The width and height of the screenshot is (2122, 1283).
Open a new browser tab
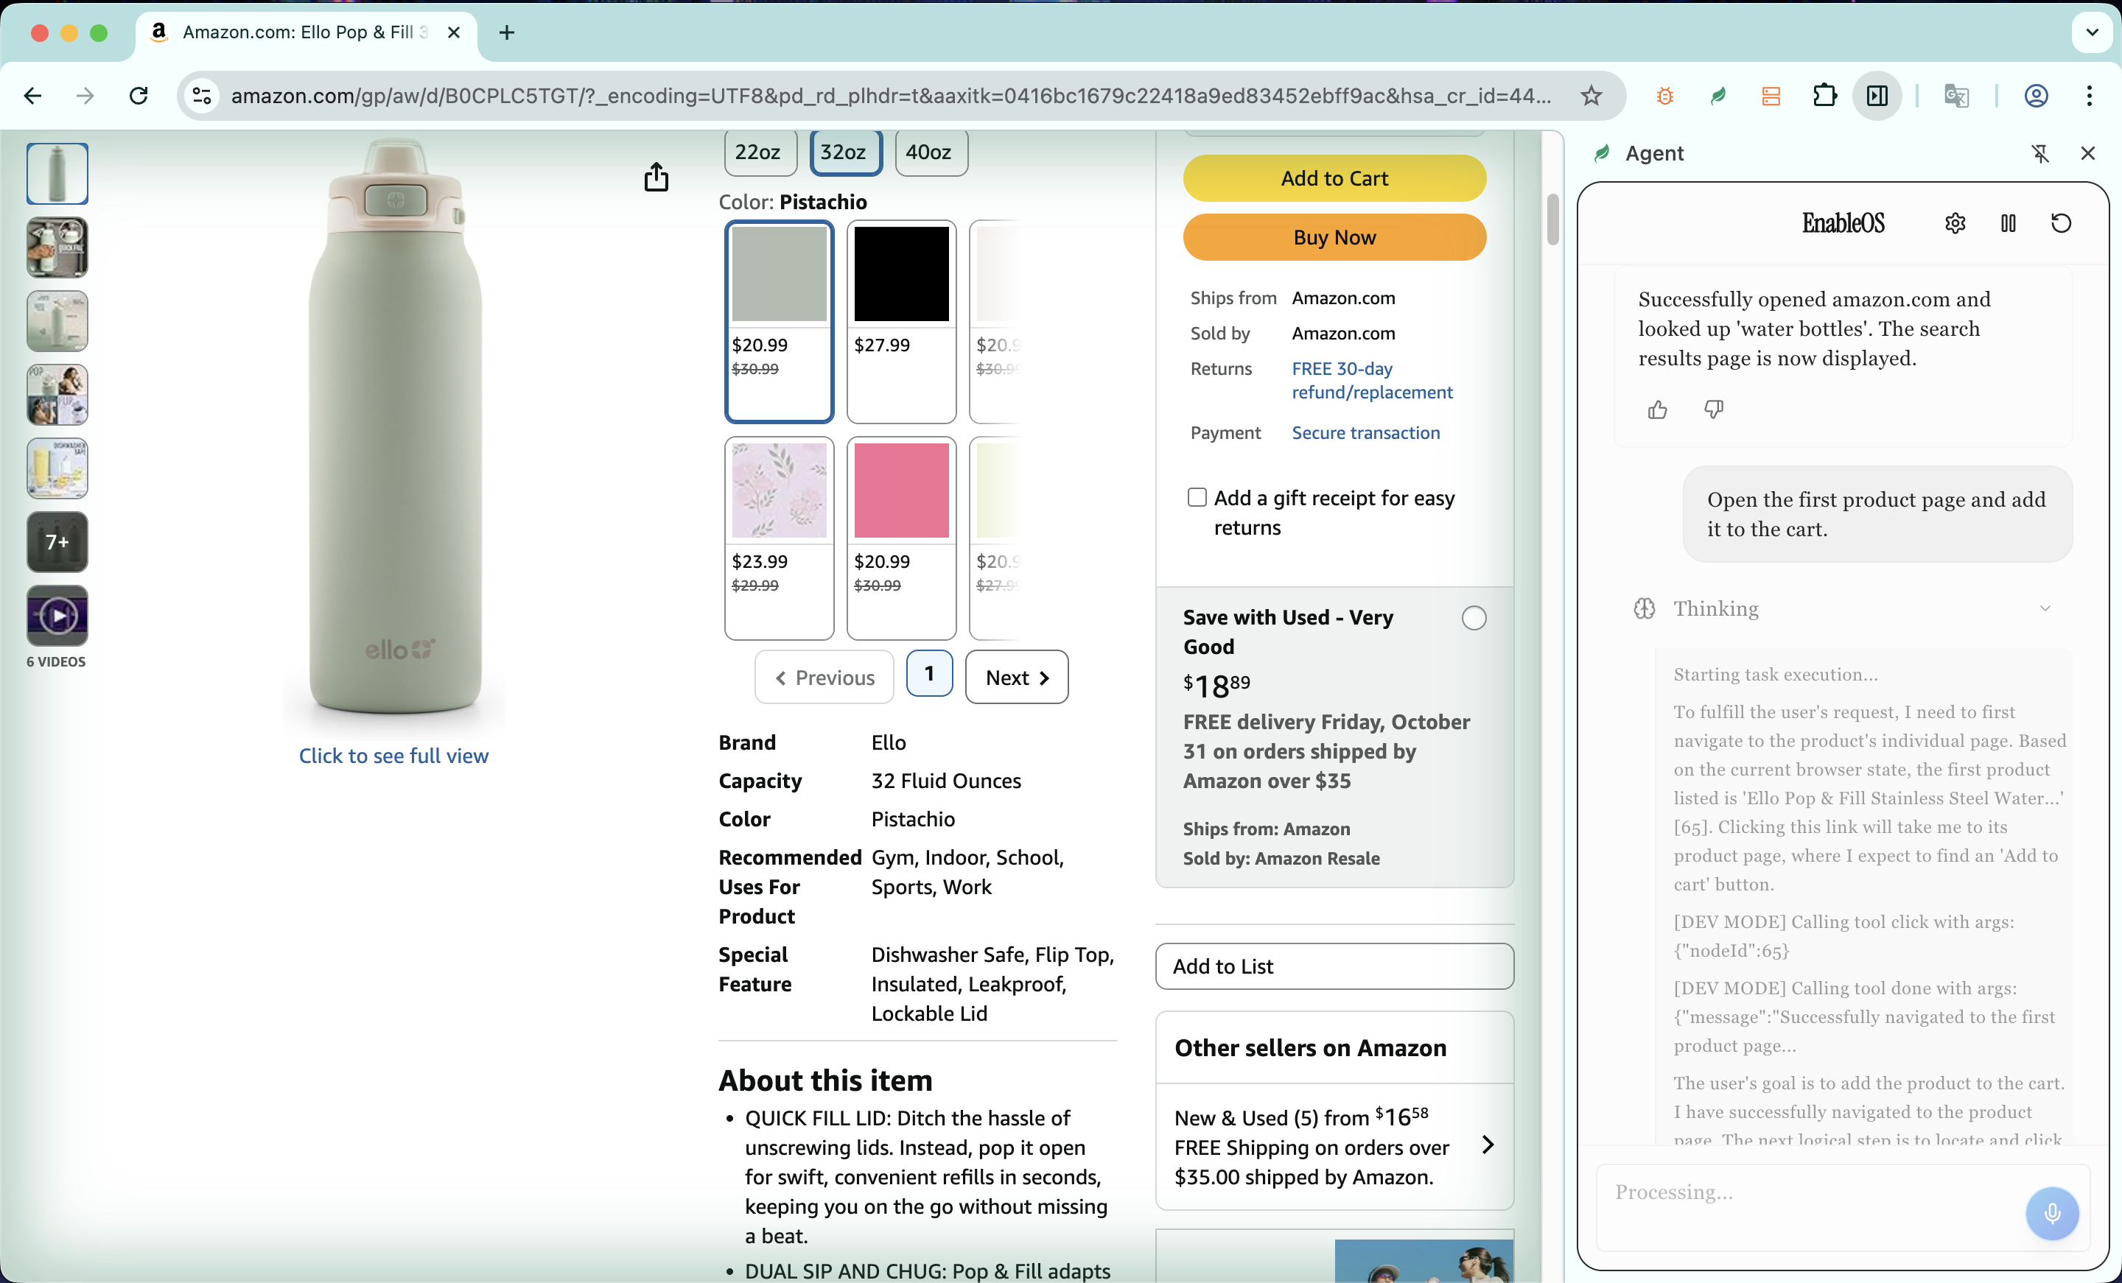point(507,32)
